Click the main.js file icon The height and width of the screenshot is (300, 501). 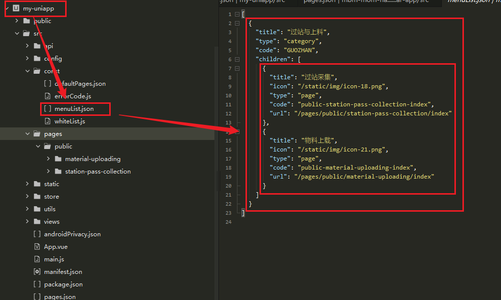[x=37, y=259]
